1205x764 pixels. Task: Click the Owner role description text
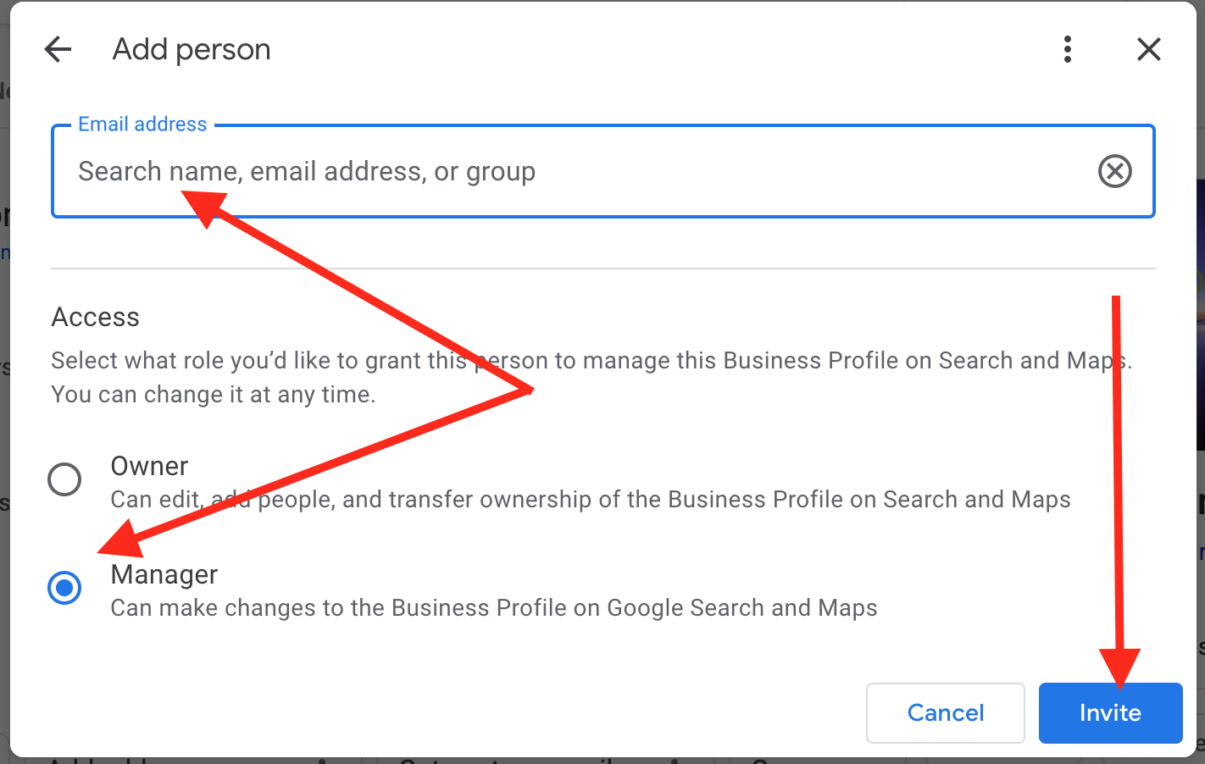click(x=590, y=500)
